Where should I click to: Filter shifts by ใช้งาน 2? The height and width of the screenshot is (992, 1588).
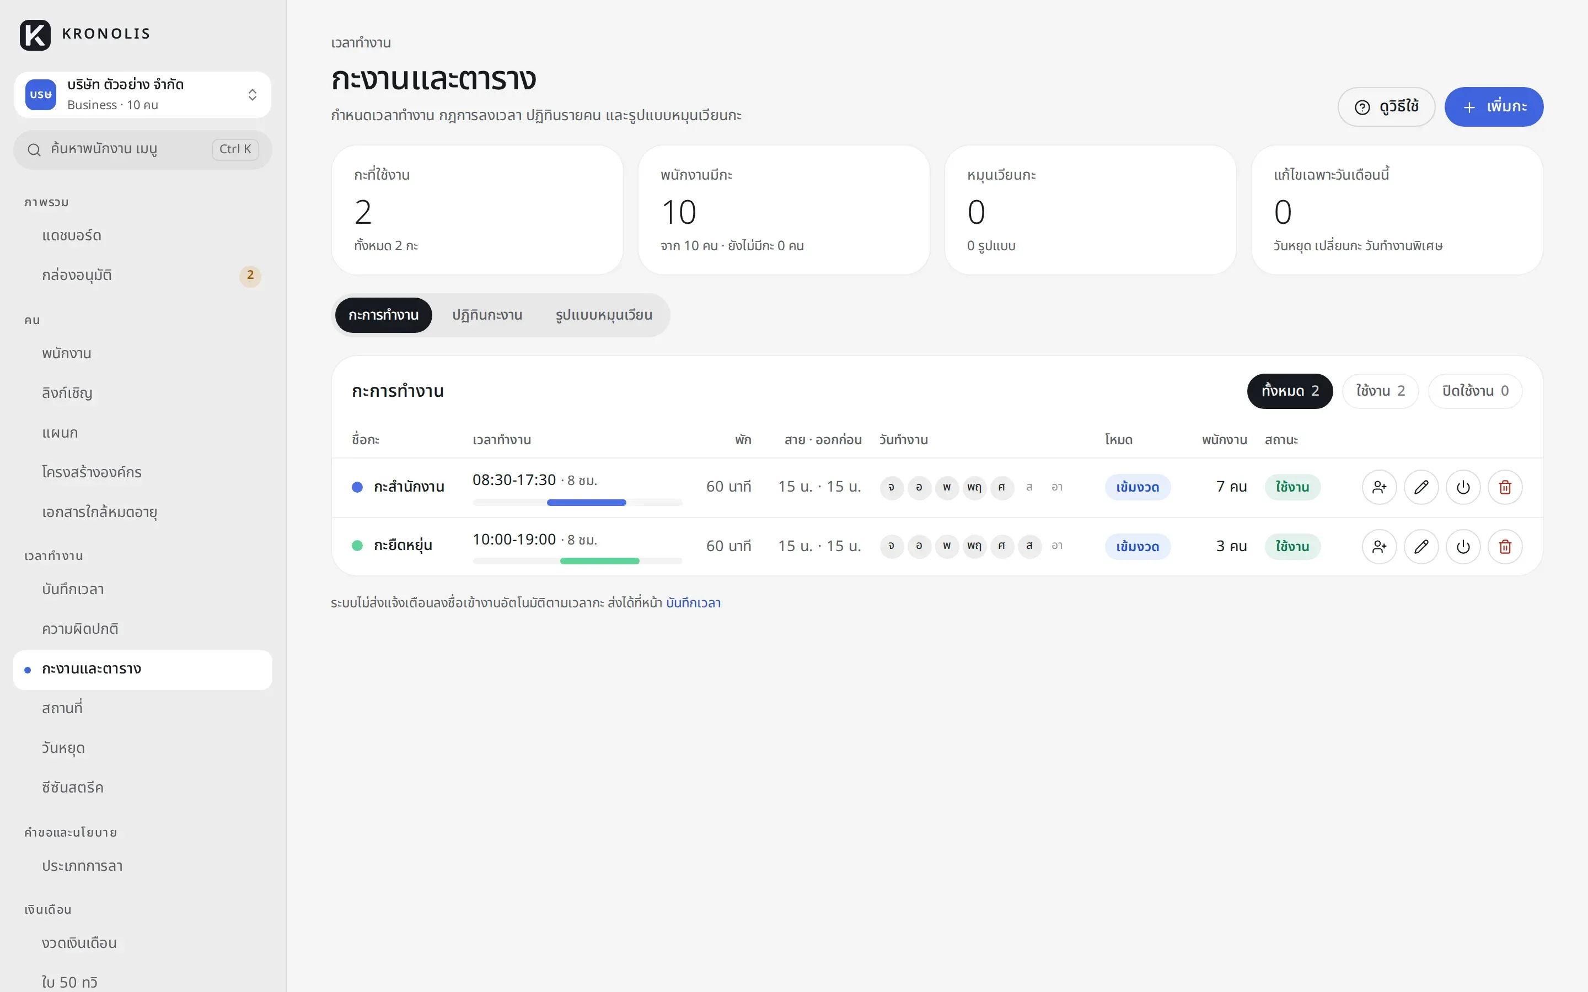point(1380,391)
